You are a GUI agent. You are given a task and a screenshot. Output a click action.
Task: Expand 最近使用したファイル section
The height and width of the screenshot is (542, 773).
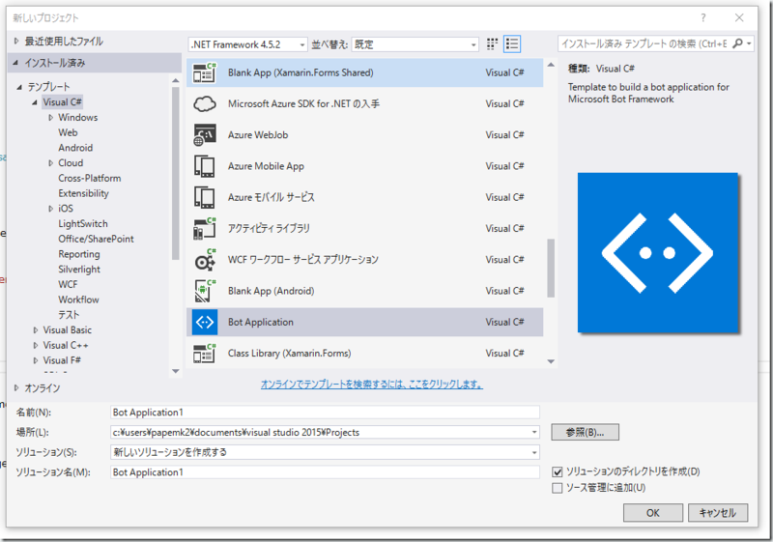(x=16, y=42)
